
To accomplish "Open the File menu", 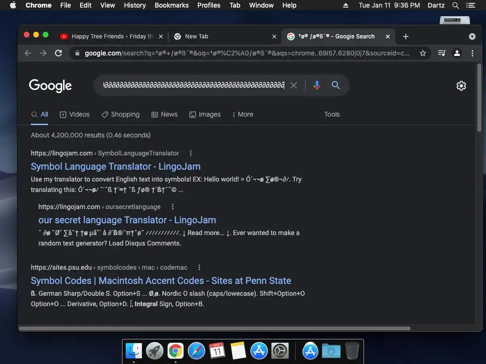I will point(65,5).
